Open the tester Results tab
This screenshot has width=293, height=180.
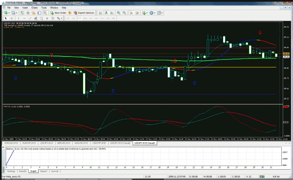tap(23, 171)
